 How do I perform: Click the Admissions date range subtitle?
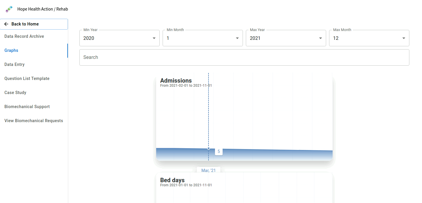tap(186, 86)
